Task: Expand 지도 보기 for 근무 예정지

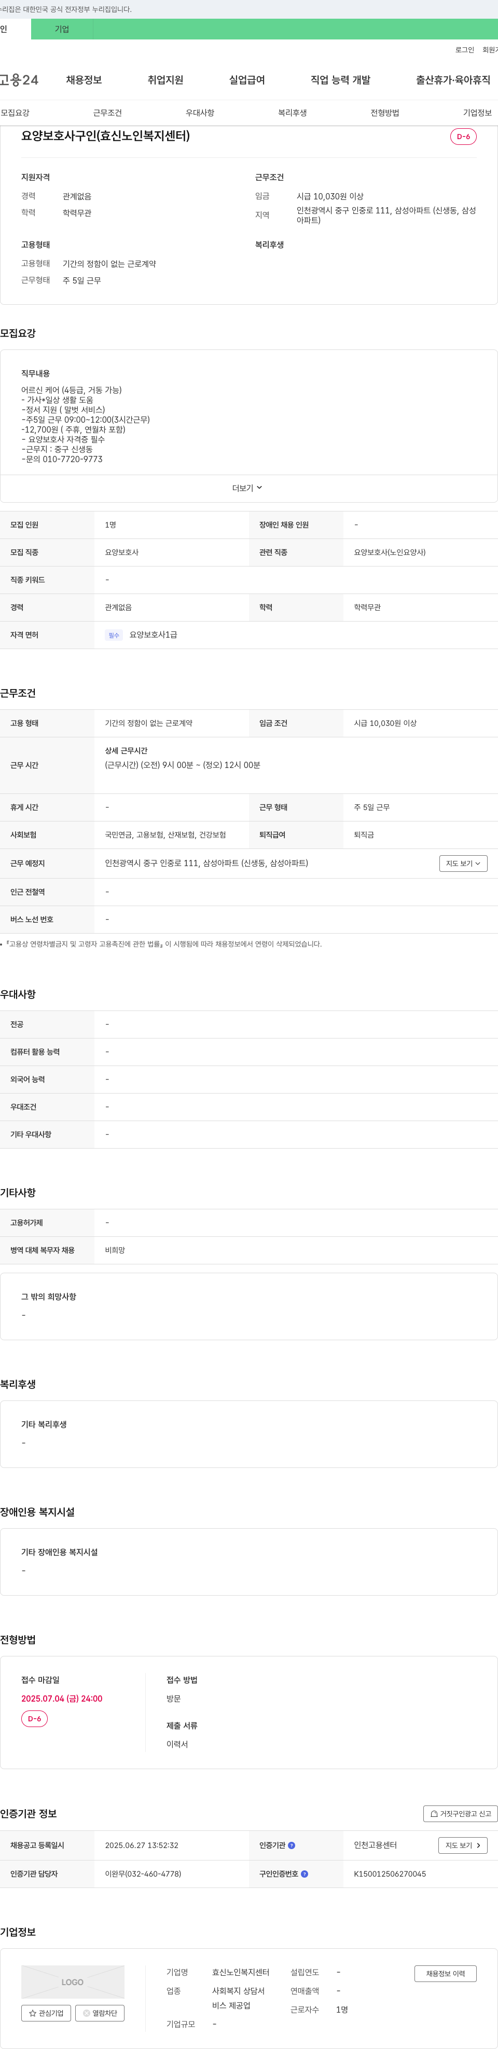Action: click(463, 863)
